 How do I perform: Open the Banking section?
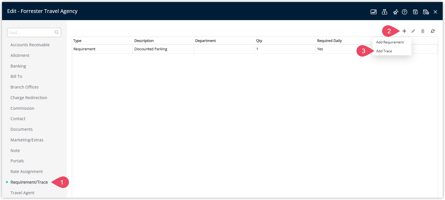[18, 66]
